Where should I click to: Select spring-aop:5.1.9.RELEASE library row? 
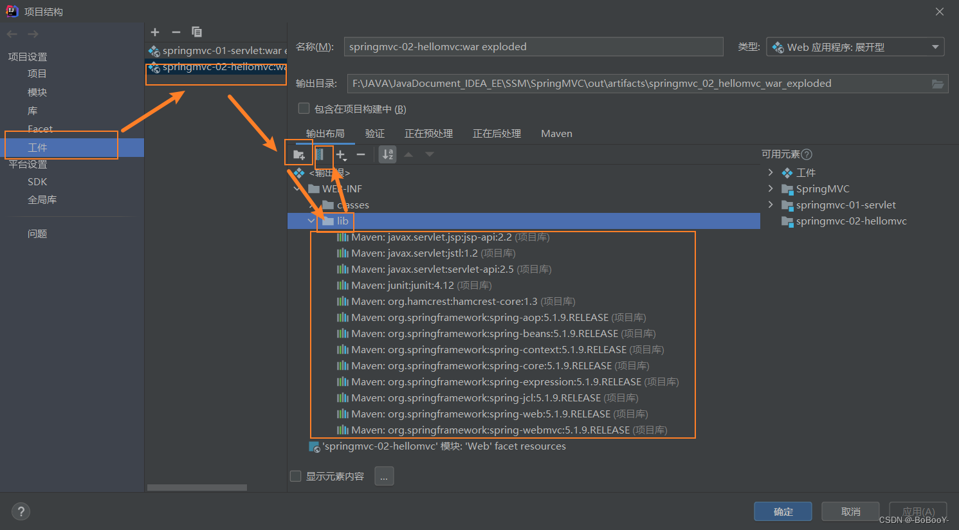click(491, 318)
